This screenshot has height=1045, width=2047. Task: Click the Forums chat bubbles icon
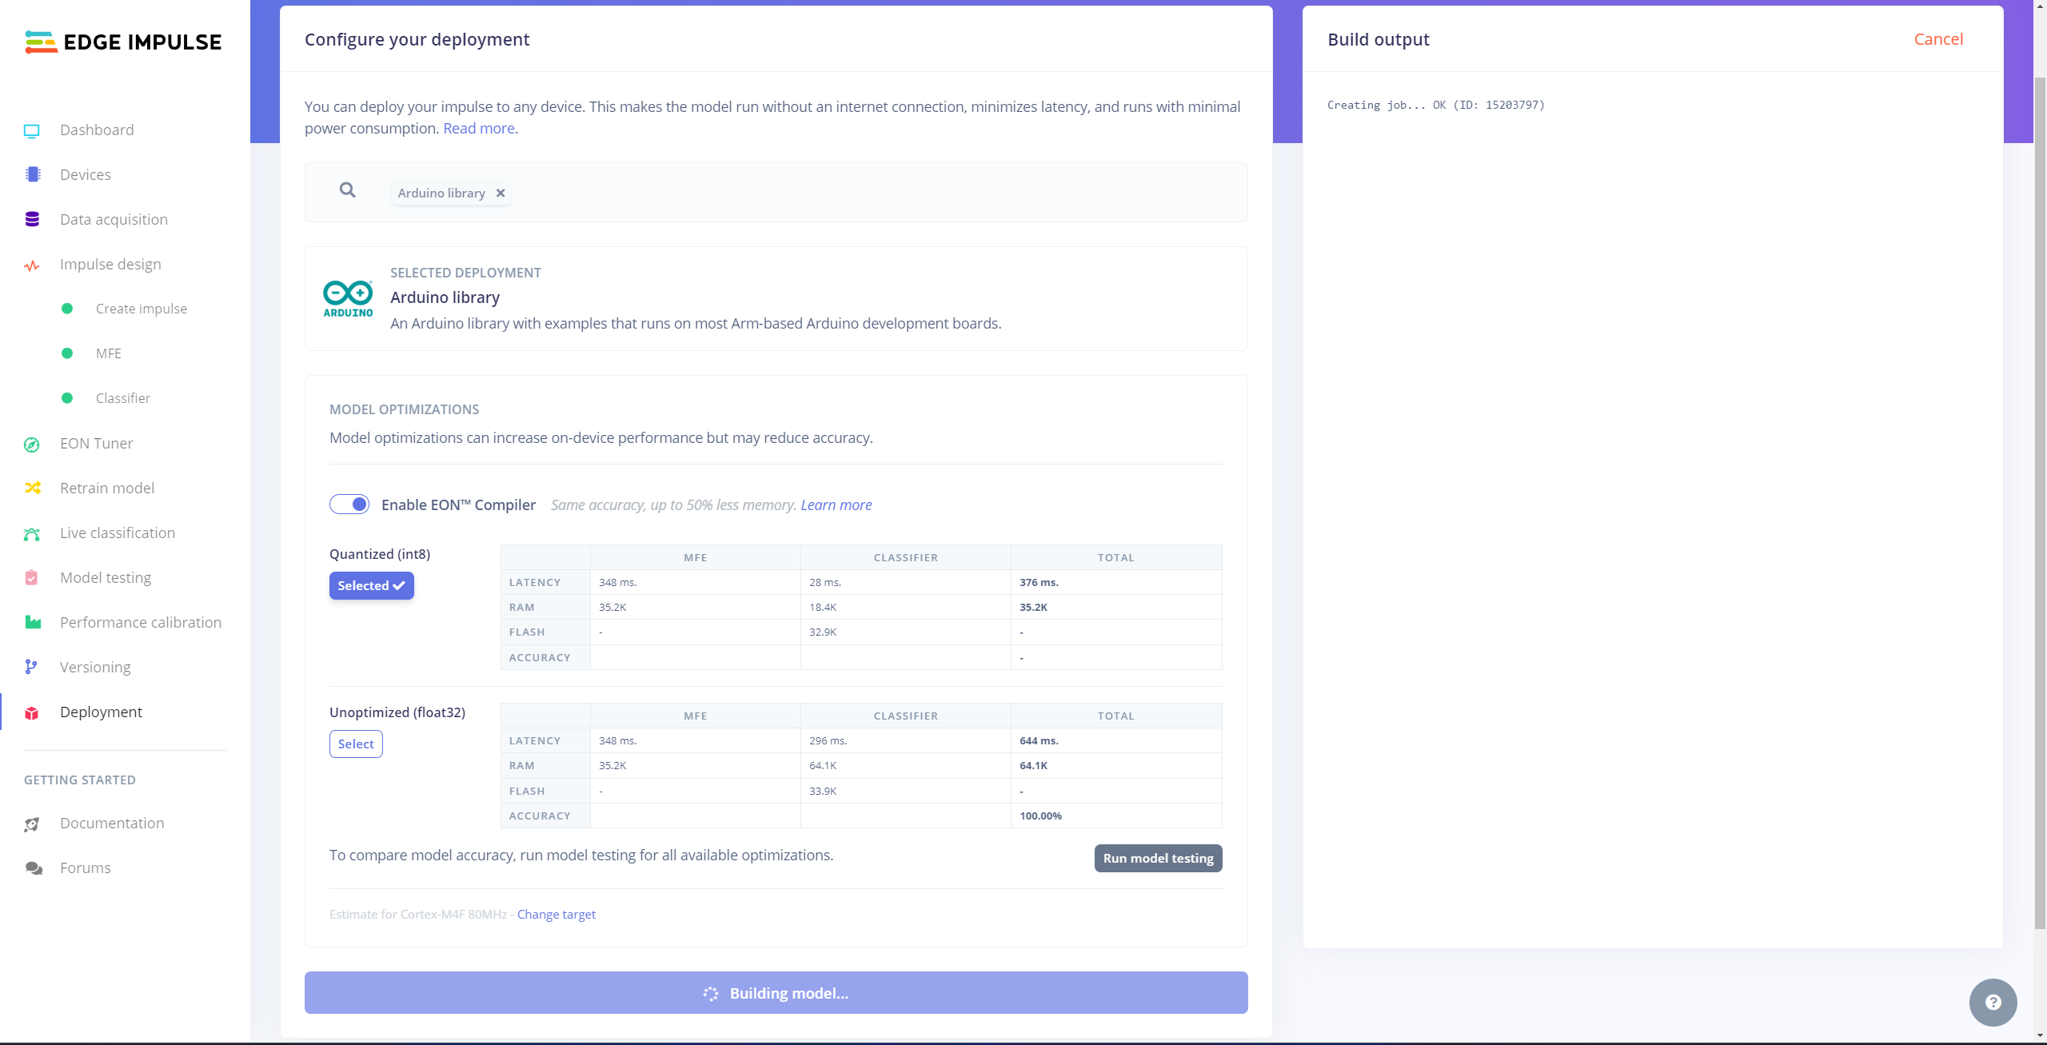[x=34, y=868]
